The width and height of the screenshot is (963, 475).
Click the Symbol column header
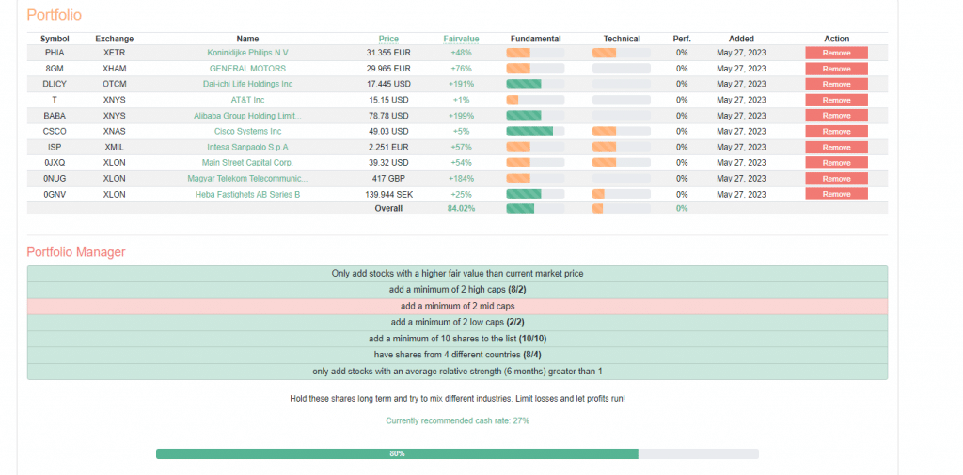pos(55,39)
